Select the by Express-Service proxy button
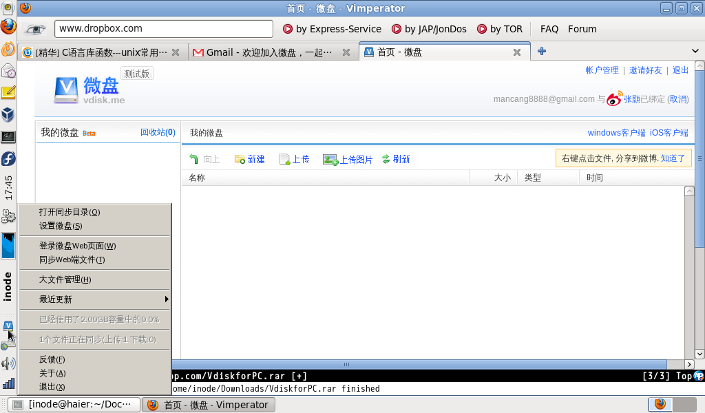Screen dimensions: 705x413 [x=332, y=29]
